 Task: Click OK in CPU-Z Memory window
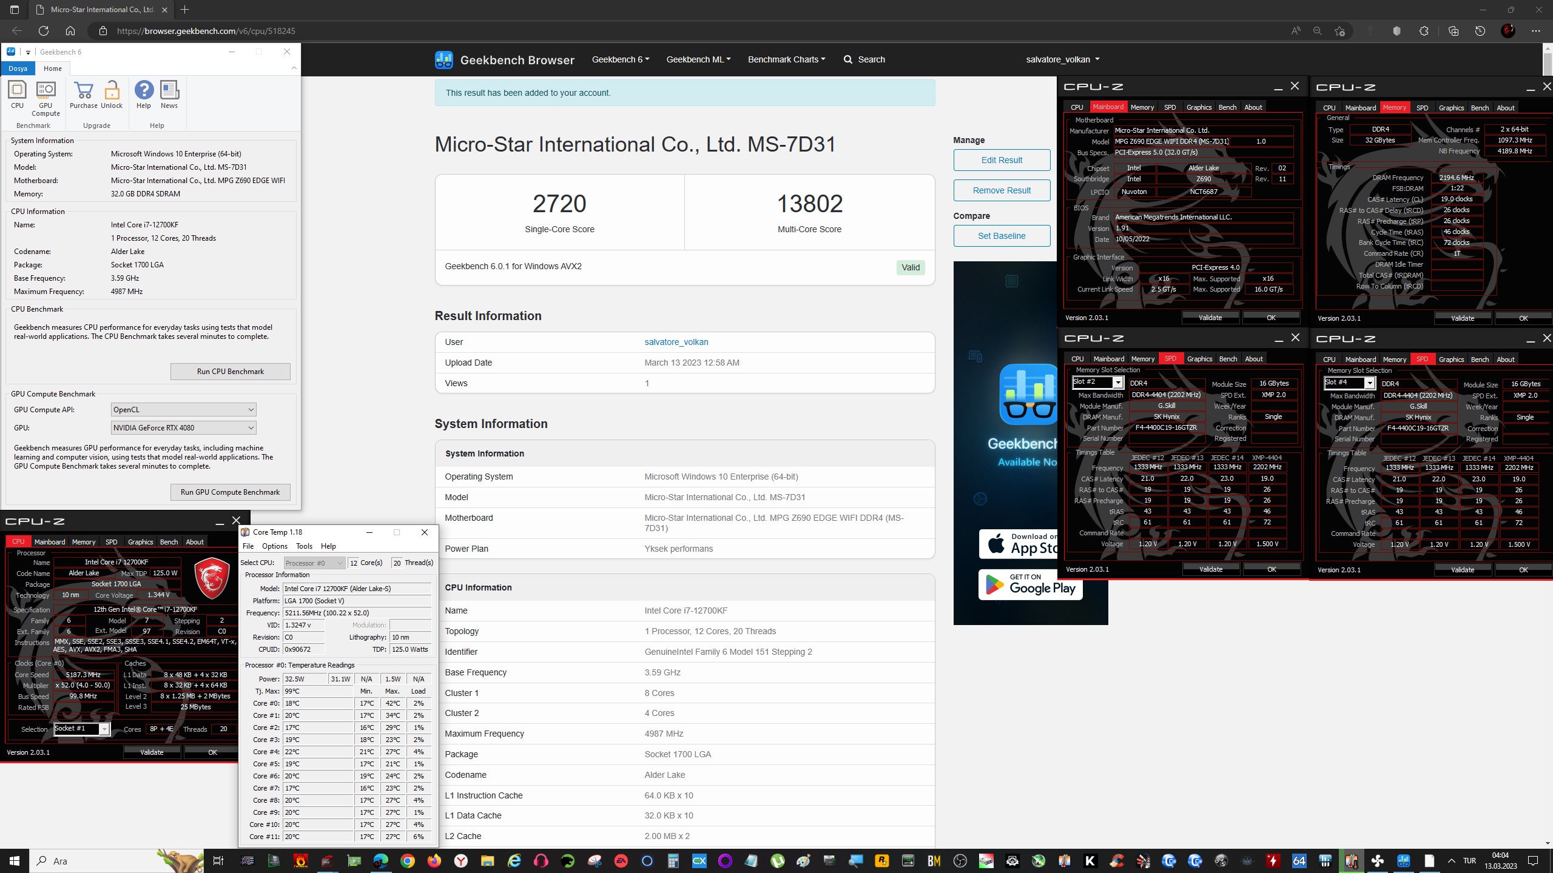1523,318
